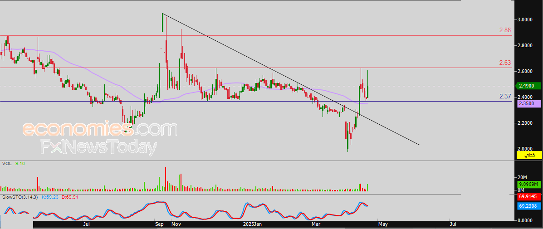
Task: Click the Sep time axis label
Action: (159, 224)
